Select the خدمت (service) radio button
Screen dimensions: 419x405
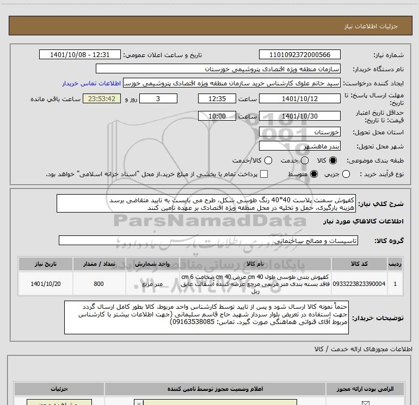pos(305,160)
